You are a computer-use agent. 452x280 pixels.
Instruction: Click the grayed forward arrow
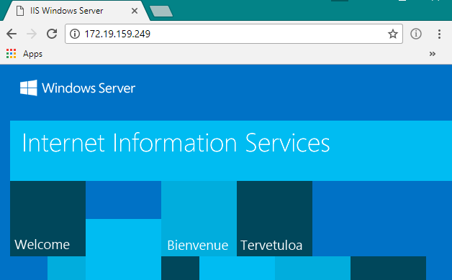click(x=32, y=34)
